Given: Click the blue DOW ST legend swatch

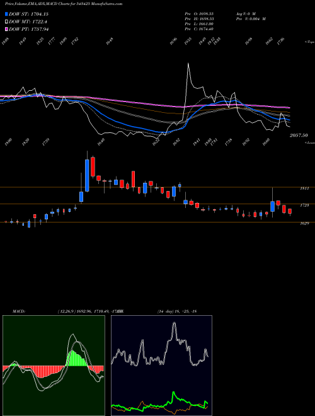Looking at the screenshot, I should (x=6, y=14).
